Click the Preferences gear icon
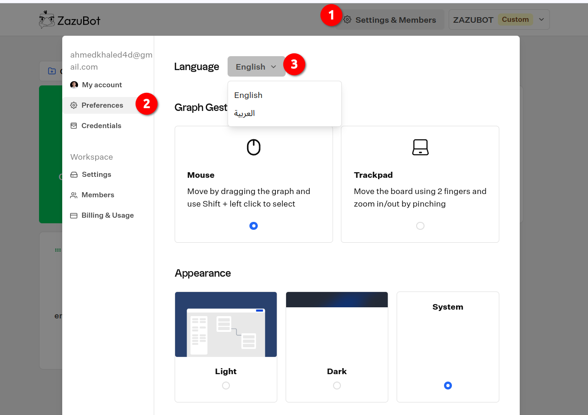 pos(74,105)
